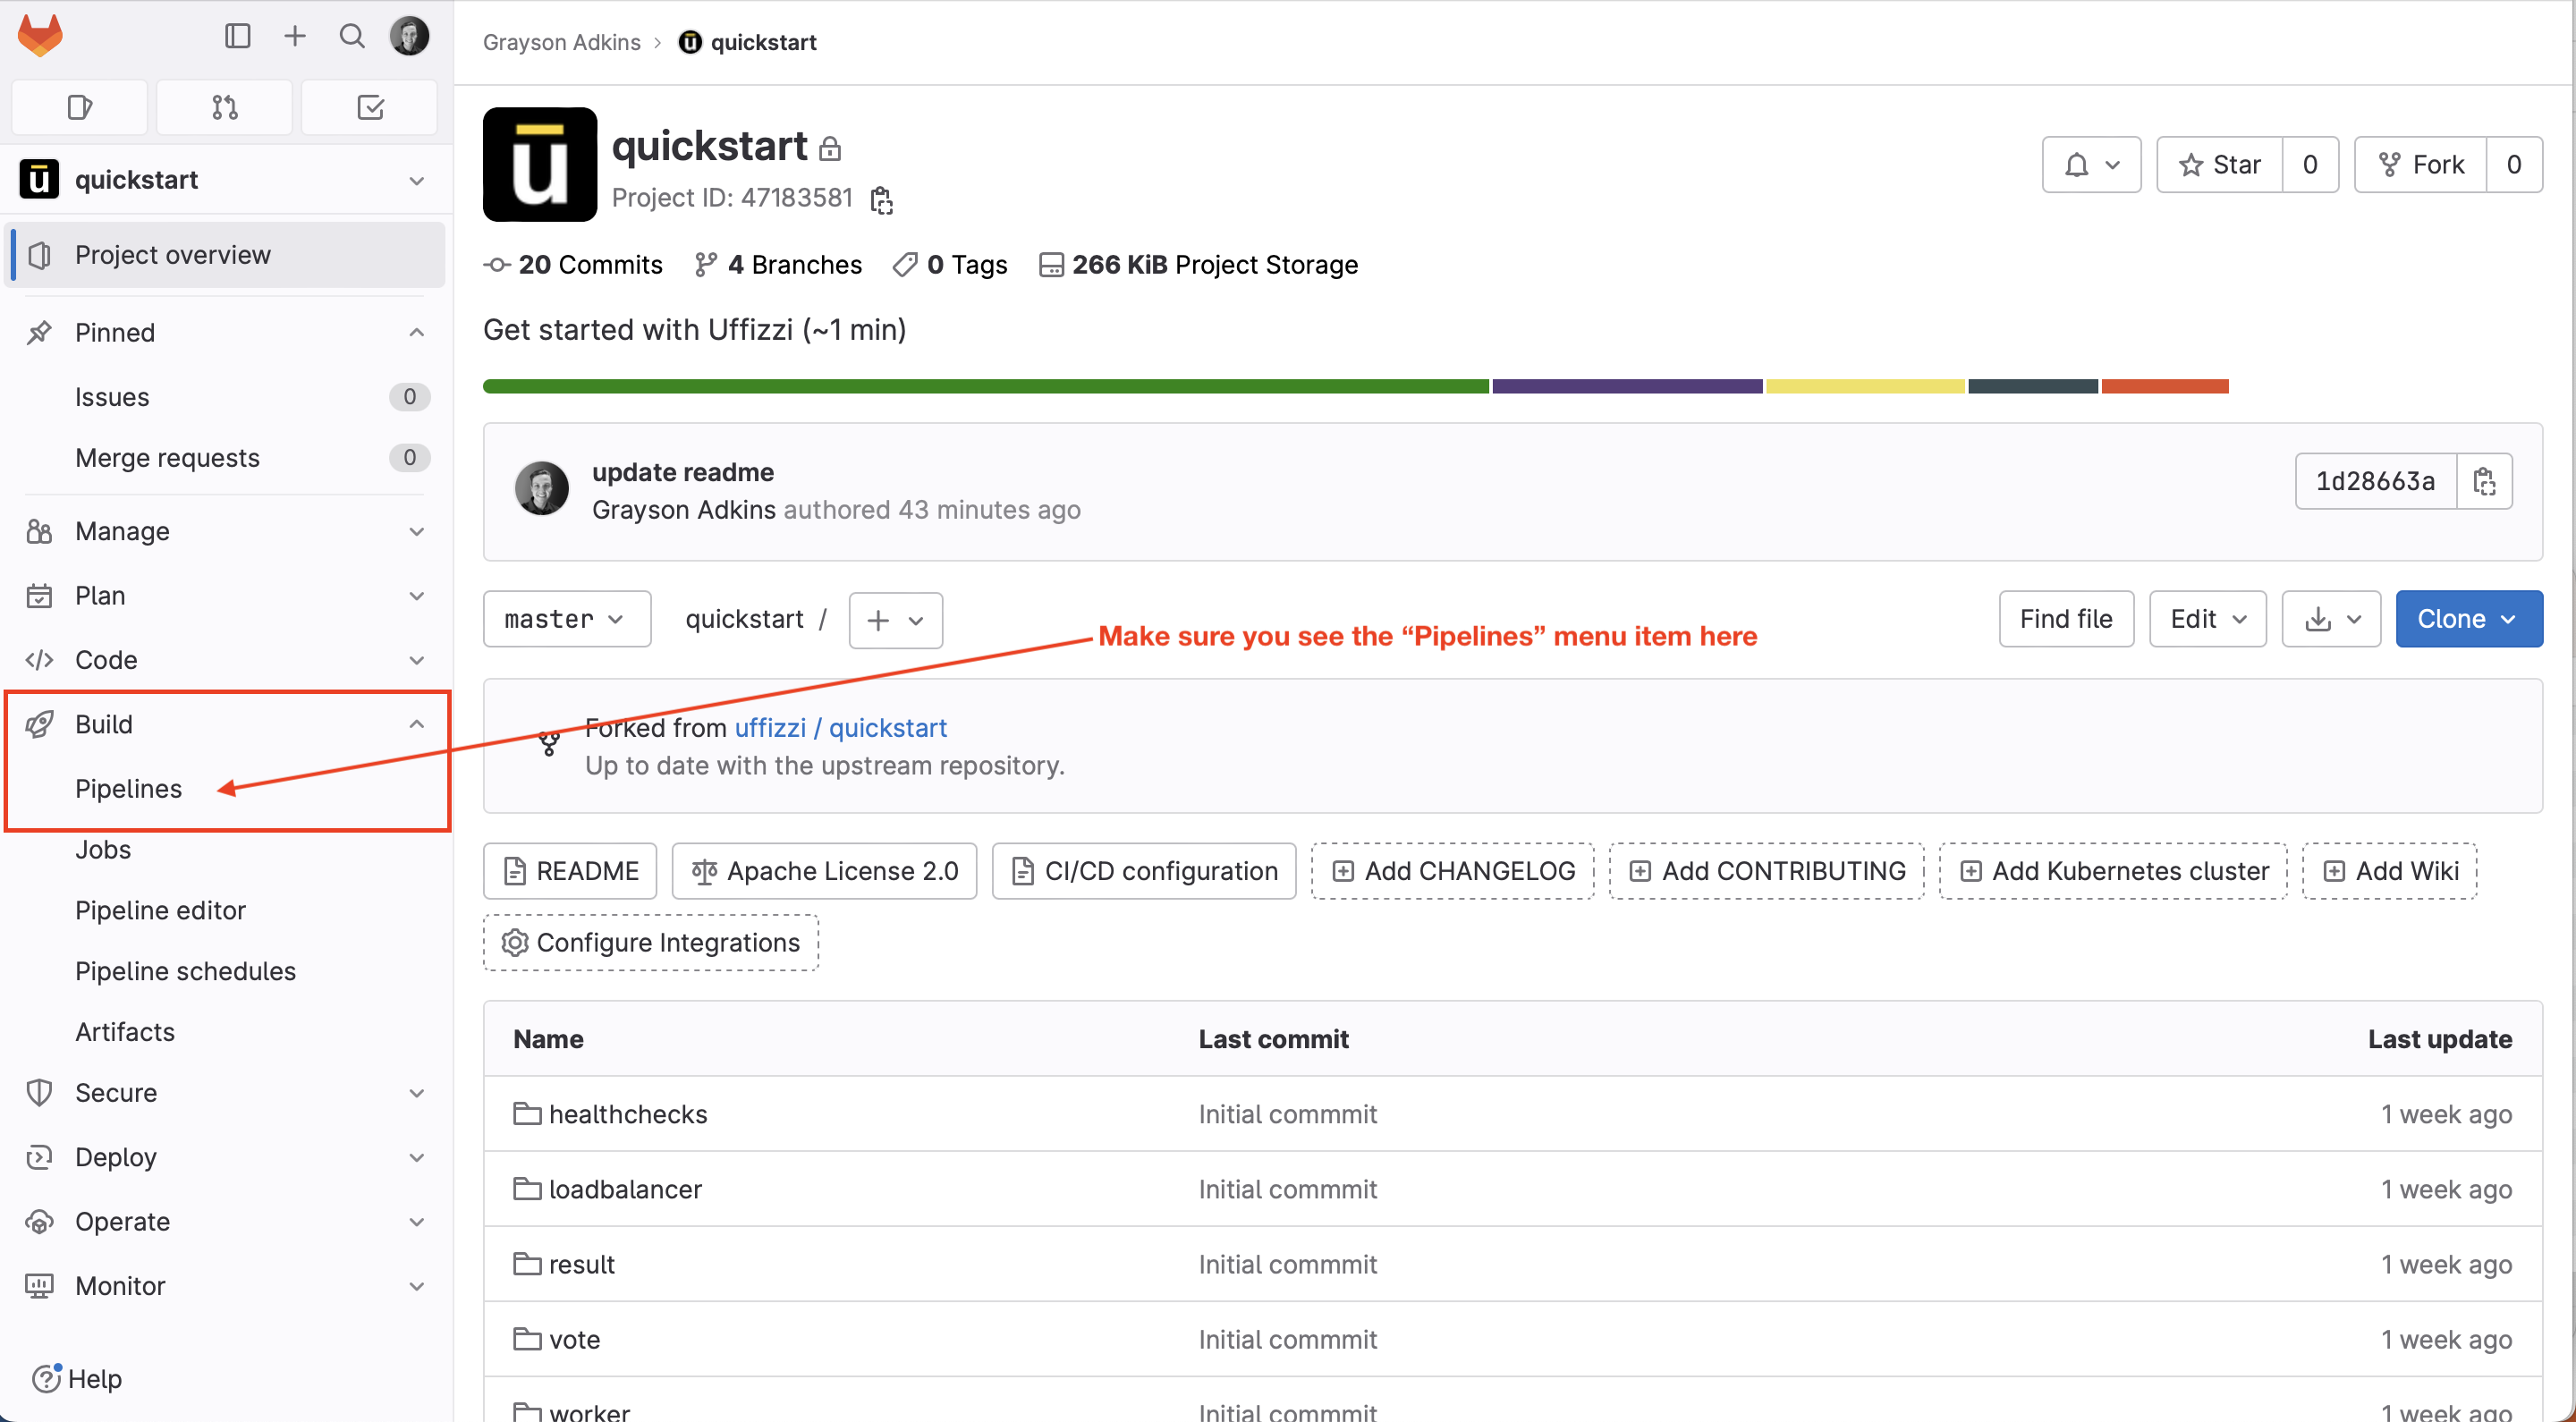Click the Star button
Screen dimensions: 2576x1422
tap(2220, 164)
